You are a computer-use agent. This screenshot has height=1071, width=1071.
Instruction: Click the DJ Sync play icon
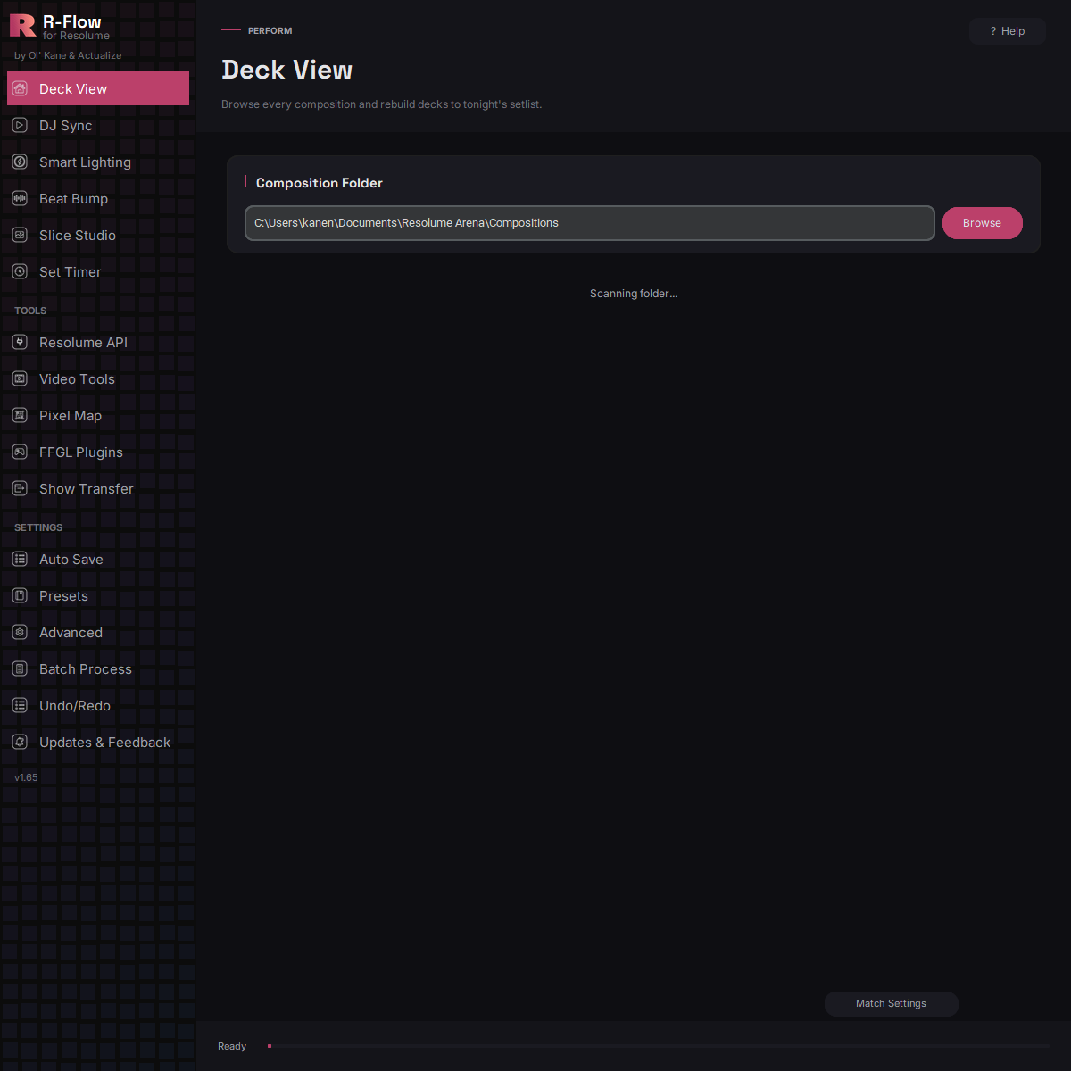[20, 125]
